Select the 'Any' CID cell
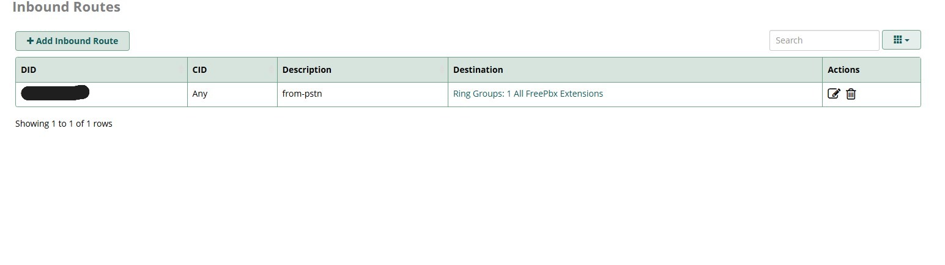The width and height of the screenshot is (945, 265). point(232,94)
